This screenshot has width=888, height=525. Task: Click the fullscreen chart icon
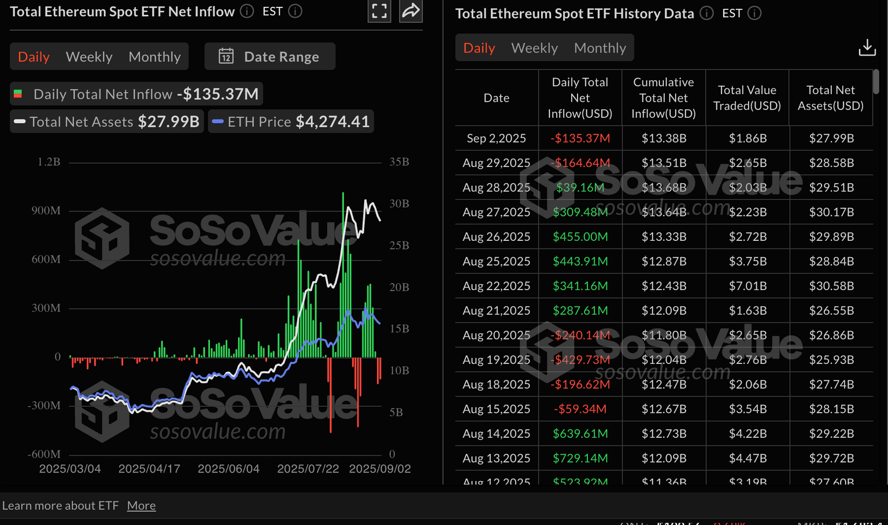(x=379, y=11)
